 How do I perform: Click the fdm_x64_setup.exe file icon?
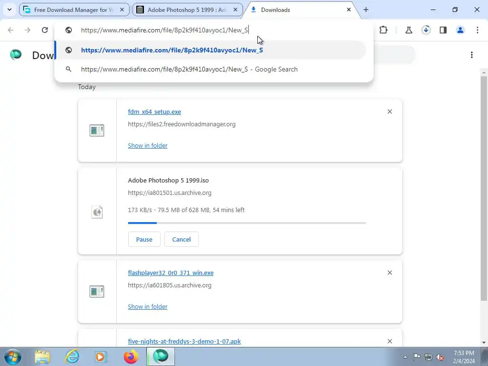[97, 131]
